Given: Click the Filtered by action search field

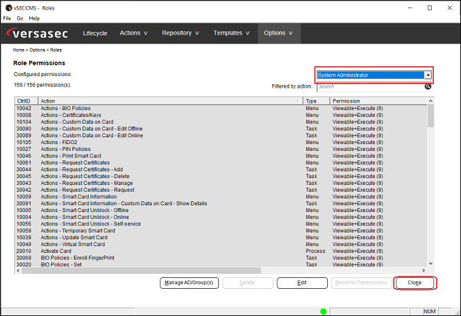Looking at the screenshot, I should pyautogui.click(x=371, y=86).
